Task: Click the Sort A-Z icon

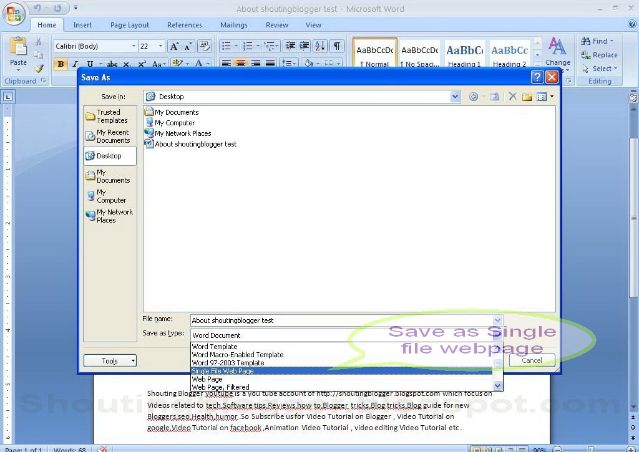Action: pos(320,46)
